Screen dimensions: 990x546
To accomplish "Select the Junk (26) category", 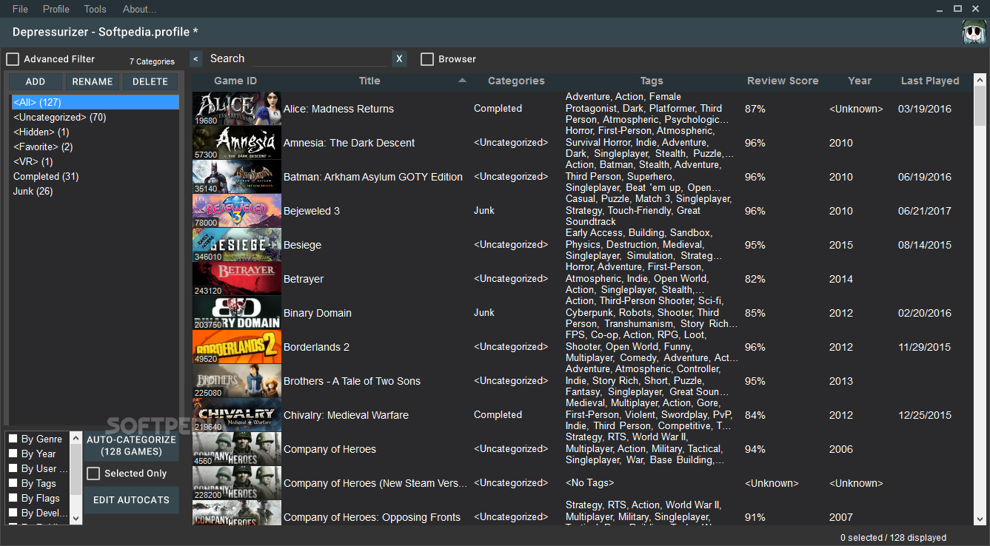I will click(95, 191).
